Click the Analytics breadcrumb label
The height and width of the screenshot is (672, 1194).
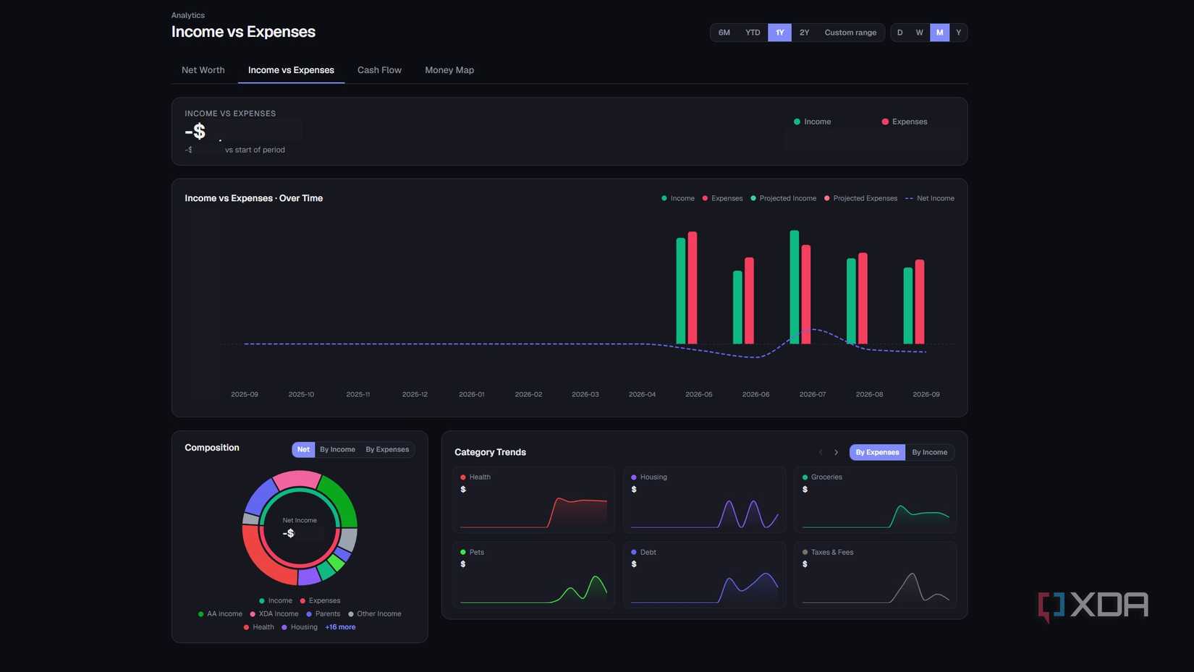[x=188, y=15]
